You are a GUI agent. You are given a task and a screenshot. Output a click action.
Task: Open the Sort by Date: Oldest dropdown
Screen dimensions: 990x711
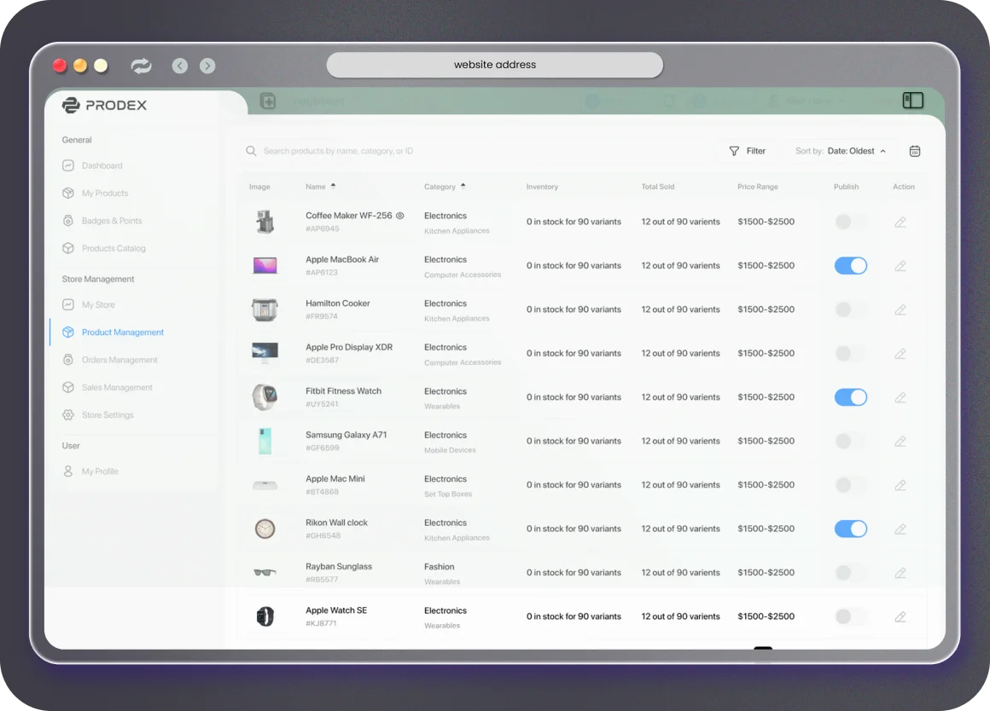841,151
